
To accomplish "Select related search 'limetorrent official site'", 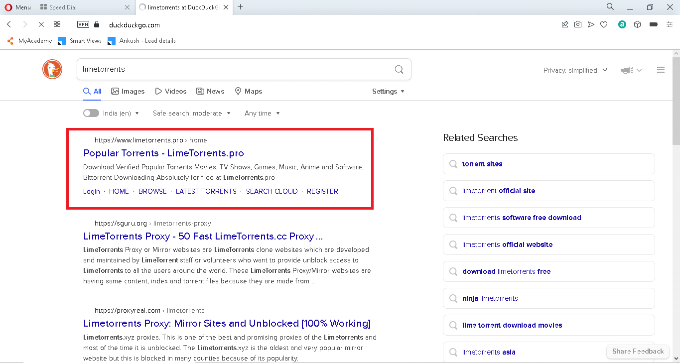I will point(548,191).
